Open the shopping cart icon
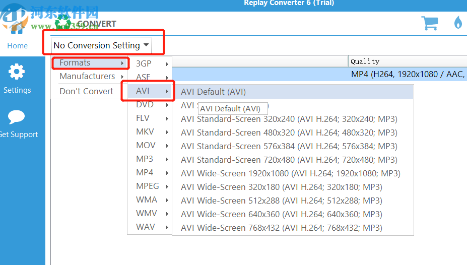 click(x=430, y=23)
